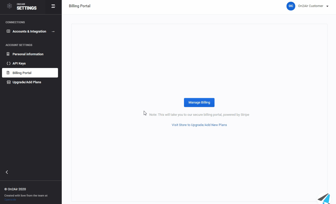This screenshot has height=204, width=336.
Task: Select Upgrade/Add Plans in sidebar
Action: point(27,82)
